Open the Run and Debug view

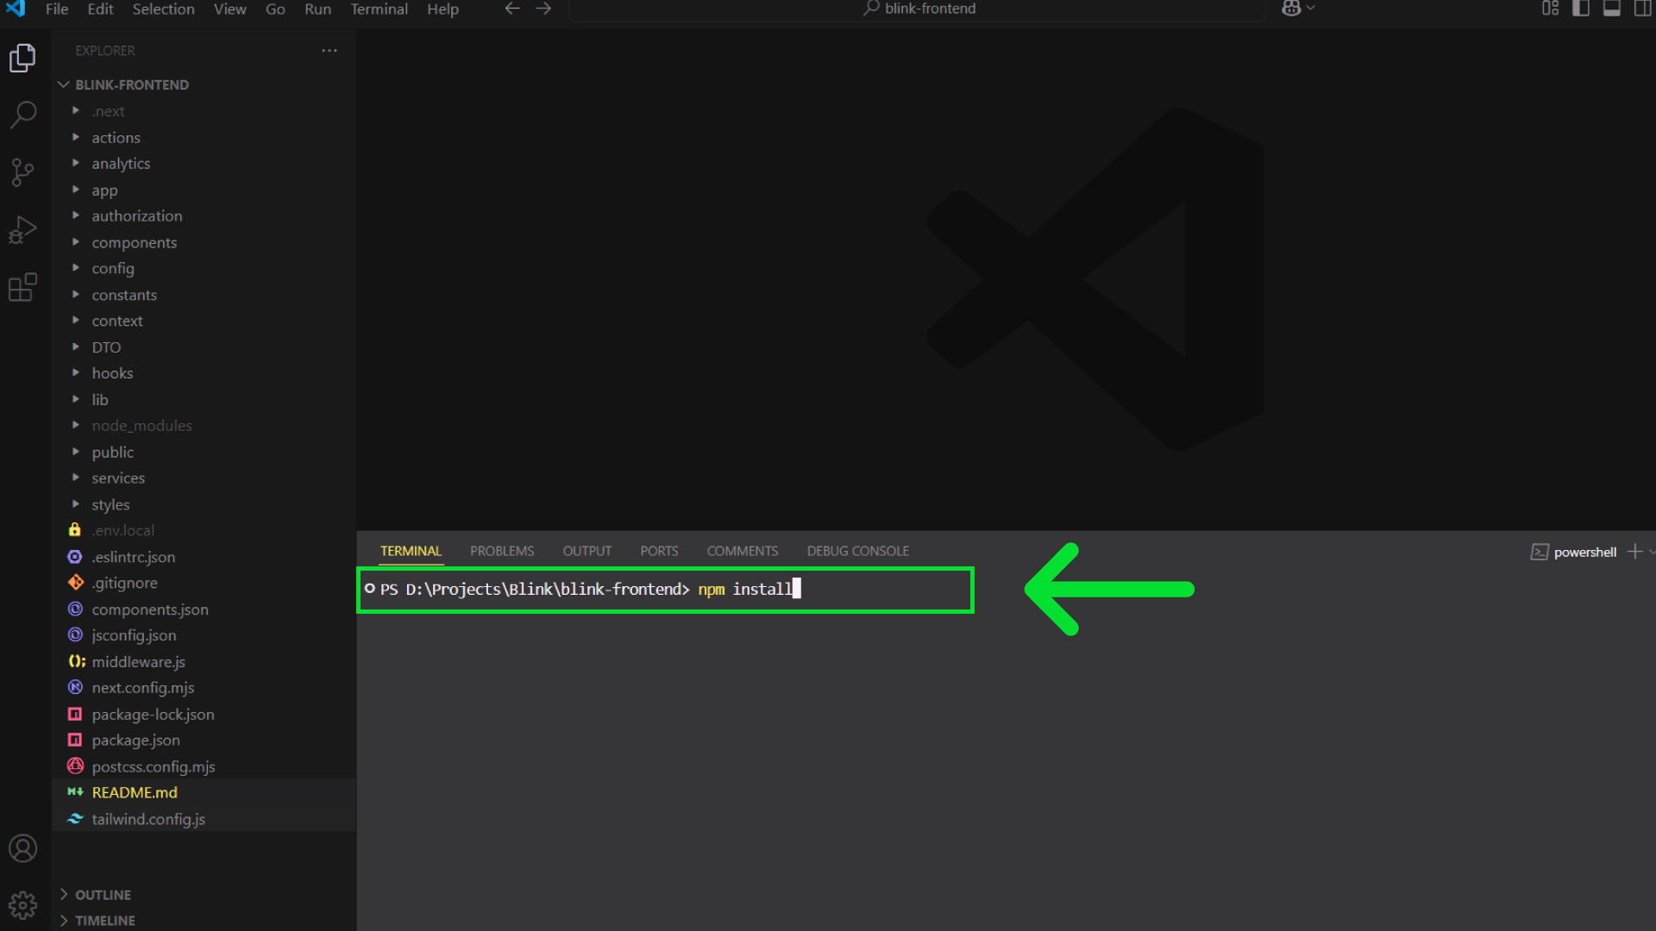pyautogui.click(x=22, y=229)
